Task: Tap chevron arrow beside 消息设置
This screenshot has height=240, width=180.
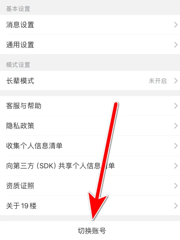Action: pos(176,25)
